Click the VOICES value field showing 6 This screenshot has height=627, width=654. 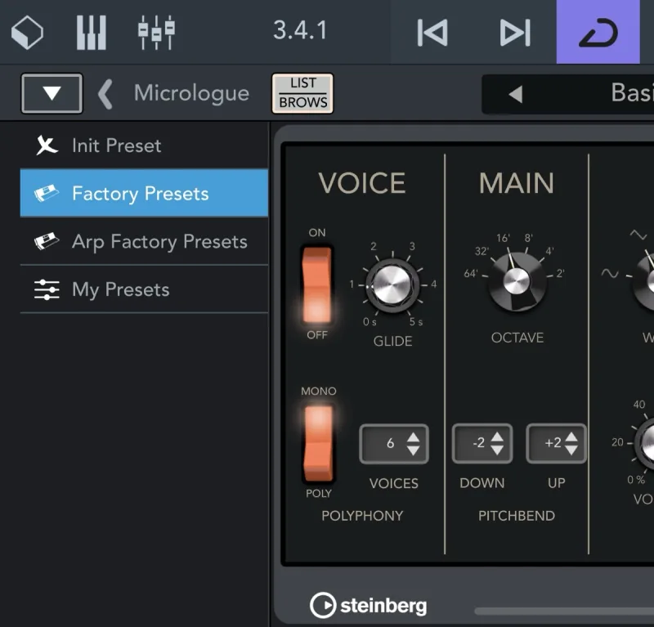[x=394, y=444]
